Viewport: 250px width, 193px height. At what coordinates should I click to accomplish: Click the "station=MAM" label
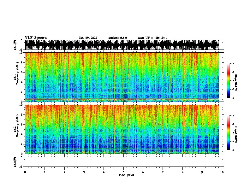click(x=118, y=38)
